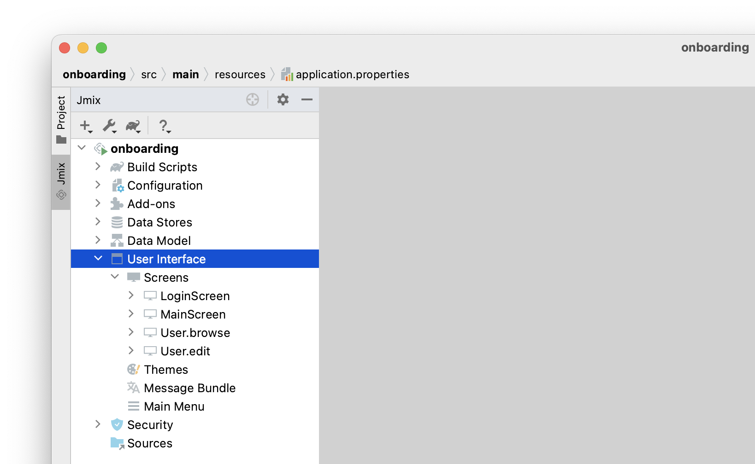Click the MainScreen monitor icon
755x464 pixels.
click(x=150, y=314)
